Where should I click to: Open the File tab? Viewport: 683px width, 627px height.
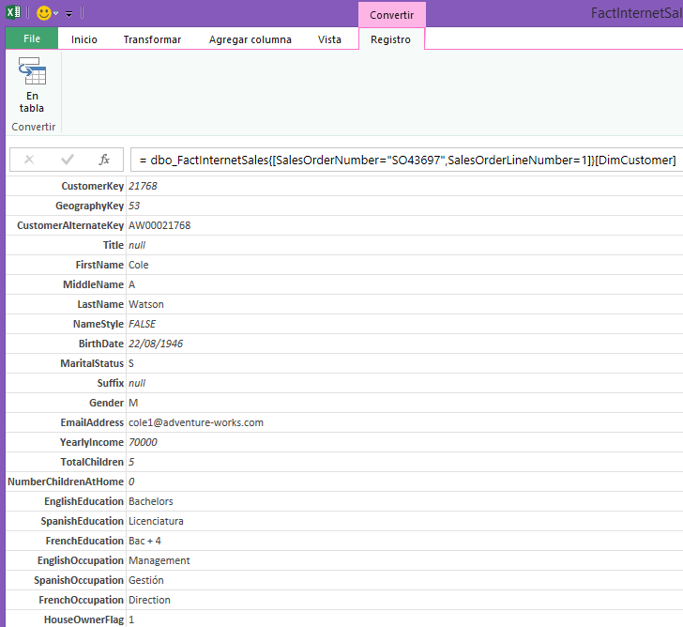coord(31,39)
